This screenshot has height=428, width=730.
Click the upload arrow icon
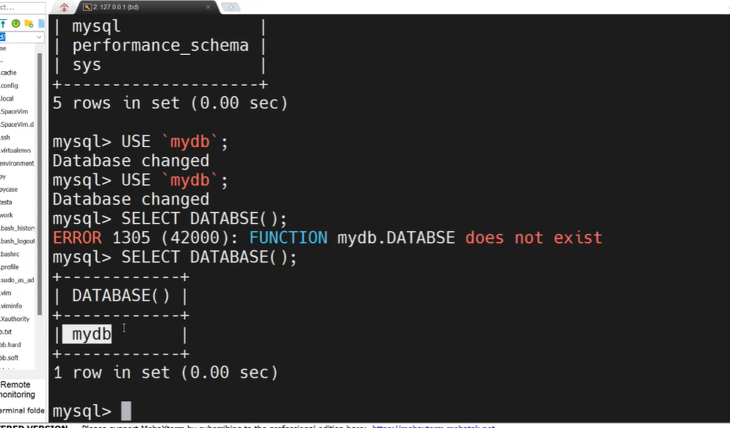pyautogui.click(x=4, y=23)
